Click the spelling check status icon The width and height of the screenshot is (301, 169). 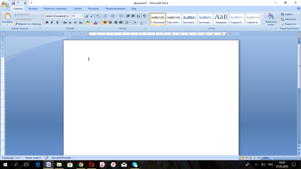tap(46, 158)
